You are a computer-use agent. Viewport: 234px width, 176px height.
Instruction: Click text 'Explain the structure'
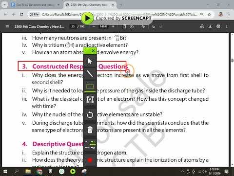56,153
